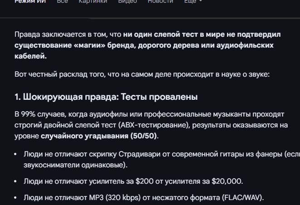Viewport: 300px width, 205px height.
Task: Click the '$20,000' amplifier price text
Action: pos(226,181)
